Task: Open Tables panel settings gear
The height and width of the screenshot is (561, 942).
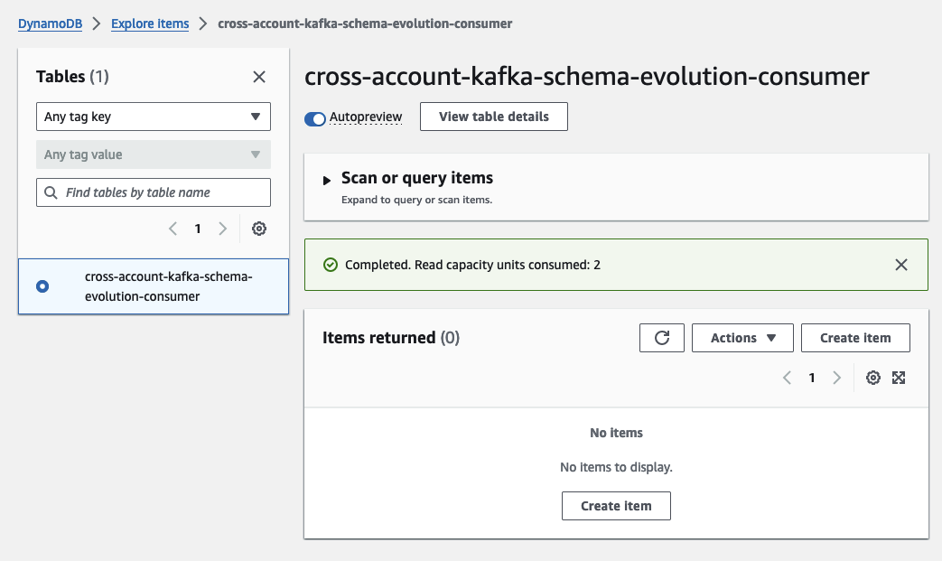Action: (259, 229)
